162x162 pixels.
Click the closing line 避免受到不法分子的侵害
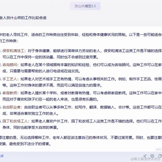coord(29,144)
